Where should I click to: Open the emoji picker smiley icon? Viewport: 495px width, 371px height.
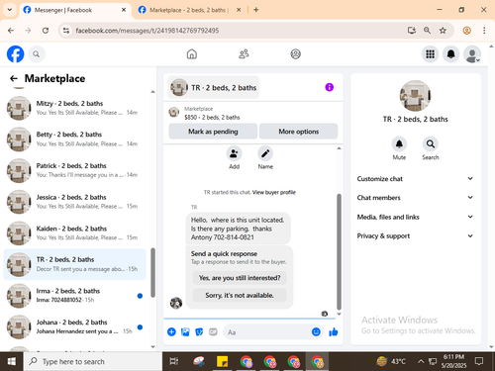click(316, 331)
